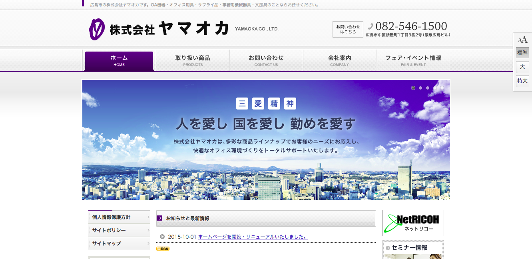Viewport: 532px width, 259px height.
Task: Click the NetRICOH ネットリコー logo
Action: pyautogui.click(x=412, y=223)
